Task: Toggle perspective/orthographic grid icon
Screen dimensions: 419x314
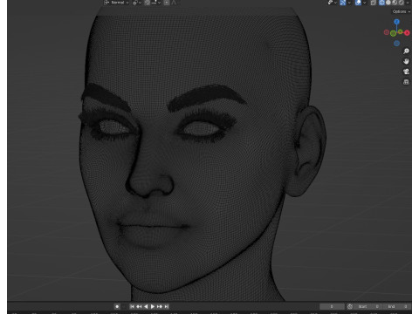Action: pos(406,82)
